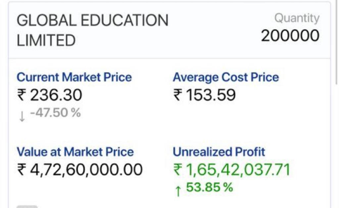
Task: Click the market value 4,72,60,000.00
Action: click(86, 170)
